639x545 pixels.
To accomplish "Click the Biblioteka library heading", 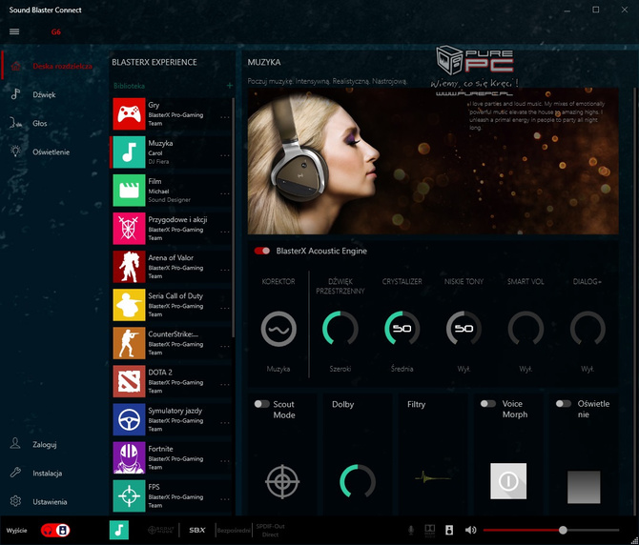I will click(129, 86).
